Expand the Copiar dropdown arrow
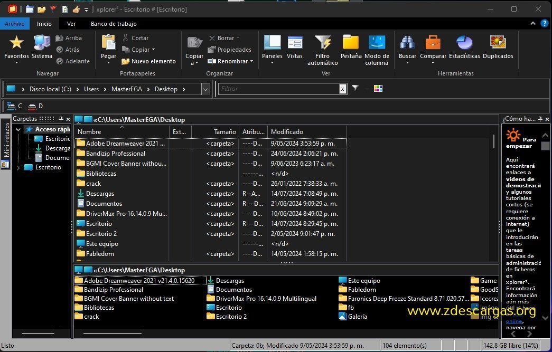The image size is (552, 352). (154, 50)
